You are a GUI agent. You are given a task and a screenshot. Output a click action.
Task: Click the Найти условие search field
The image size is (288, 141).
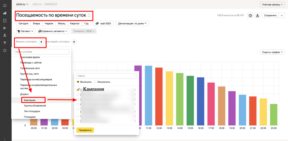coord(41,52)
